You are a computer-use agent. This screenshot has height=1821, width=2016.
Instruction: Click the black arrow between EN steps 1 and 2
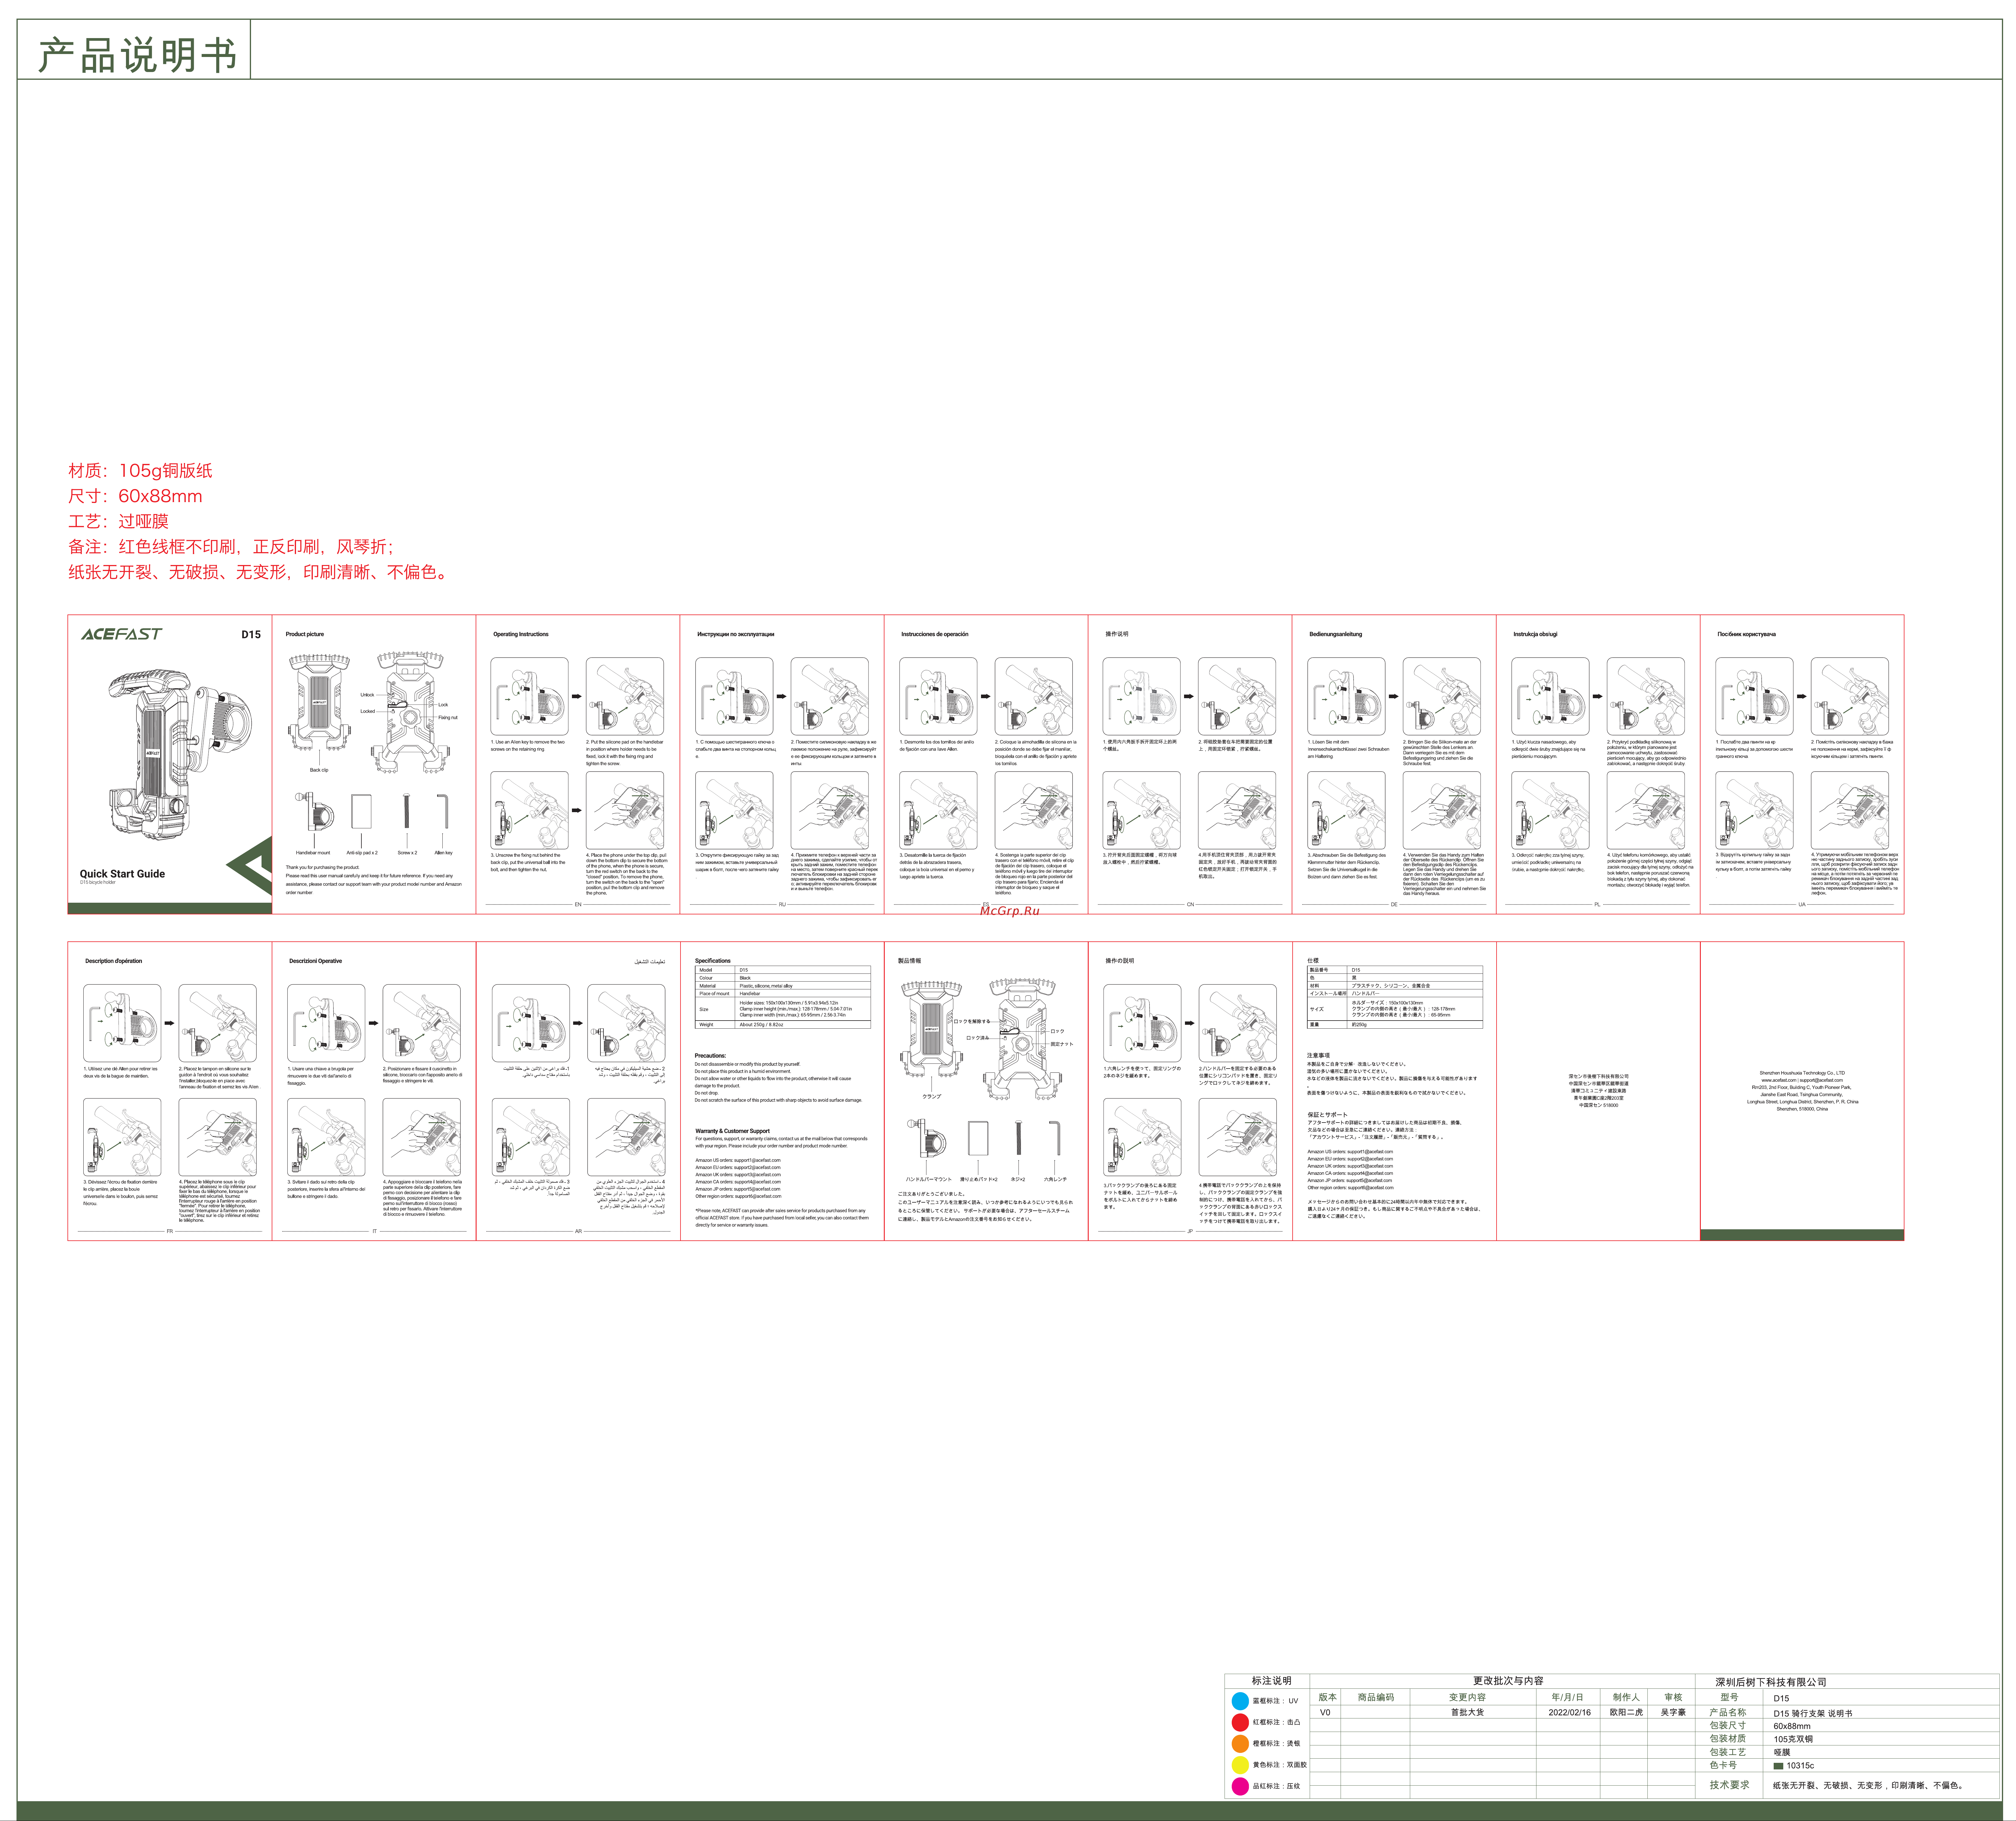[577, 696]
